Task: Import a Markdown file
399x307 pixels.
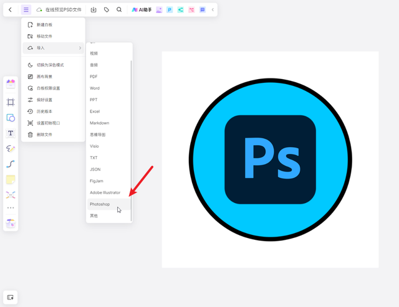Action: [108, 123]
